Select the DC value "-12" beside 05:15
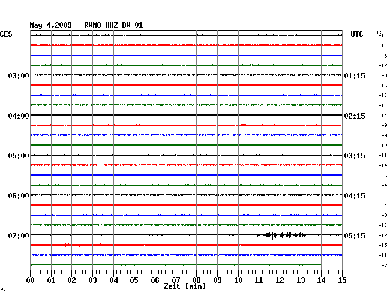390x296 pixels. pos(383,235)
